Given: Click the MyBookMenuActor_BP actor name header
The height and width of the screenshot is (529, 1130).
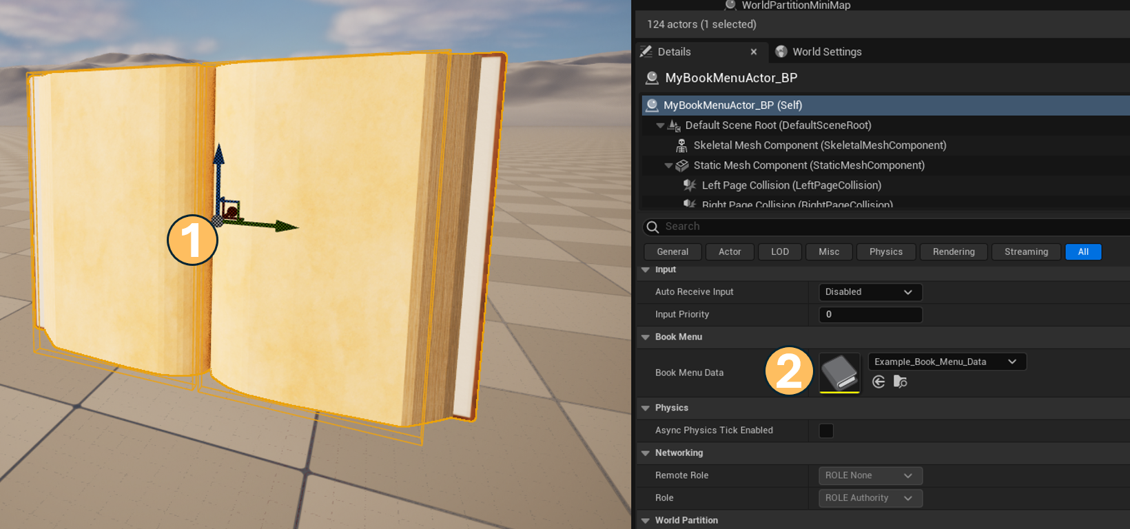Looking at the screenshot, I should click(x=731, y=78).
